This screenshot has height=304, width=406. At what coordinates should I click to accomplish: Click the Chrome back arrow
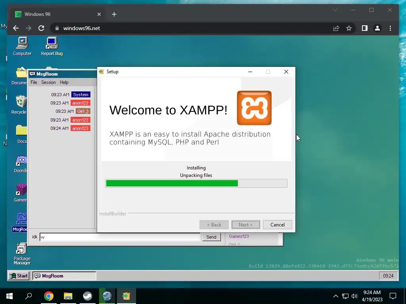pyautogui.click(x=16, y=28)
